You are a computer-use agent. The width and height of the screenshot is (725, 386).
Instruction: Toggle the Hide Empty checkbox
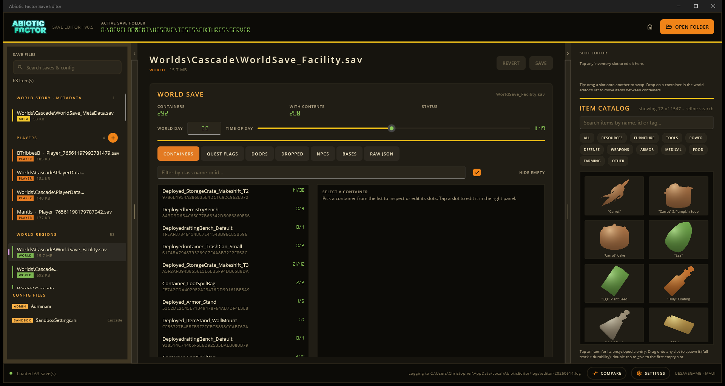point(477,172)
